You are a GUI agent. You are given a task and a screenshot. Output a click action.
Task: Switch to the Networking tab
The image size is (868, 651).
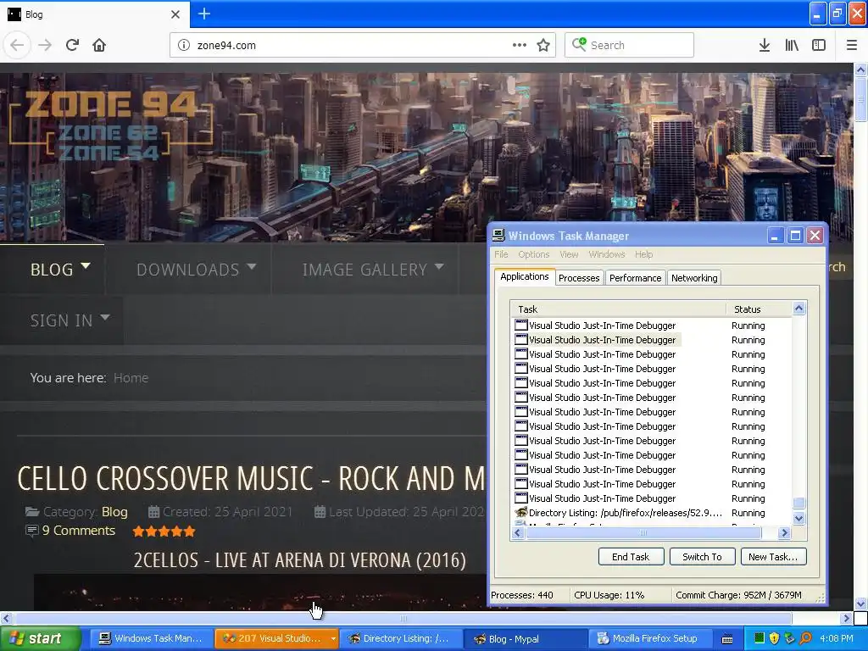coord(694,278)
